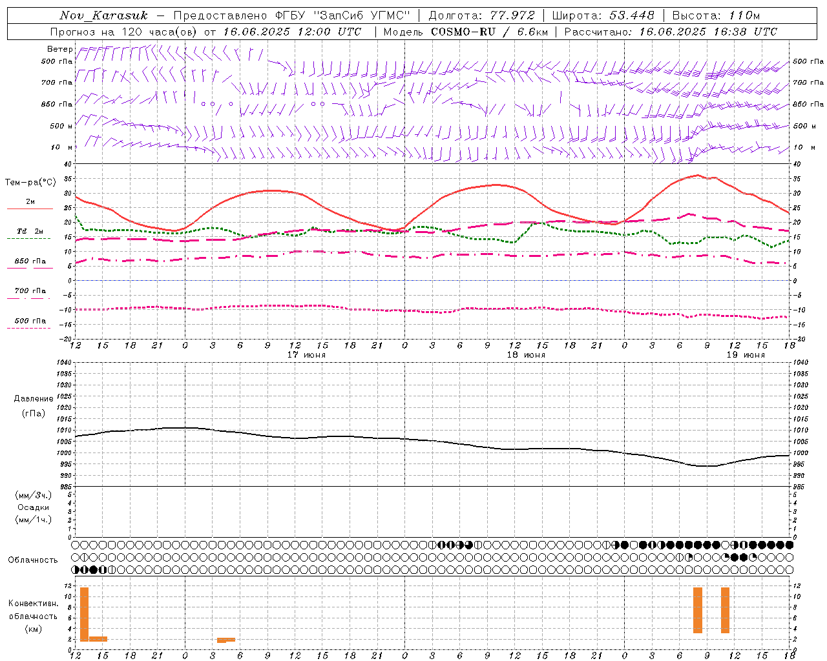
Task: Click the station name Nov_Karasuk
Action: 104,15
